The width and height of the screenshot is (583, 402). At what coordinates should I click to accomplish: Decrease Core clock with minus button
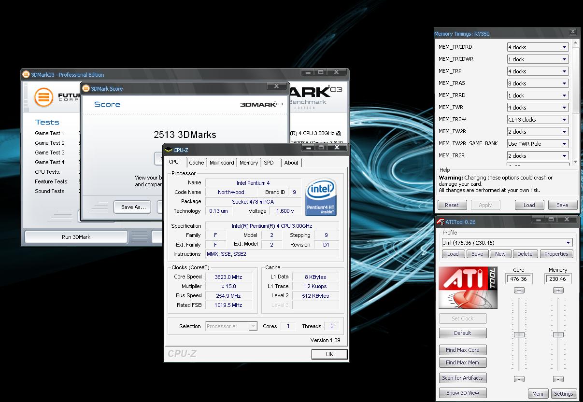point(519,379)
